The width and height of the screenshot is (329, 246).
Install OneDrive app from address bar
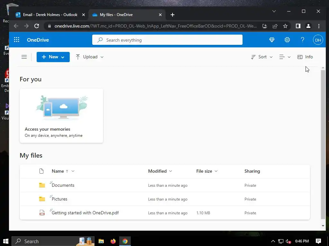click(x=265, y=26)
